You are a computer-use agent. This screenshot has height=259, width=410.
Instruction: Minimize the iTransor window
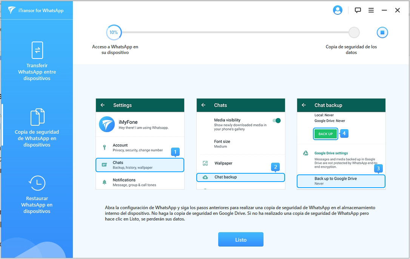pos(384,10)
